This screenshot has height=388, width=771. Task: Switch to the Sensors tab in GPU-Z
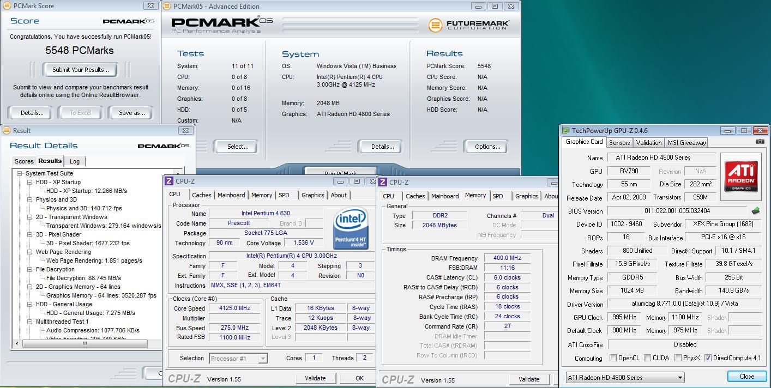(619, 143)
